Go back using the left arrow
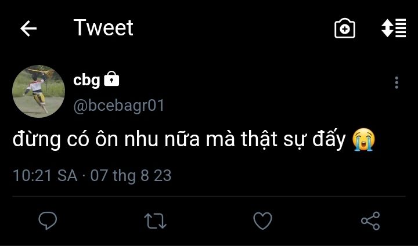The width and height of the screenshot is (418, 246). tap(28, 28)
